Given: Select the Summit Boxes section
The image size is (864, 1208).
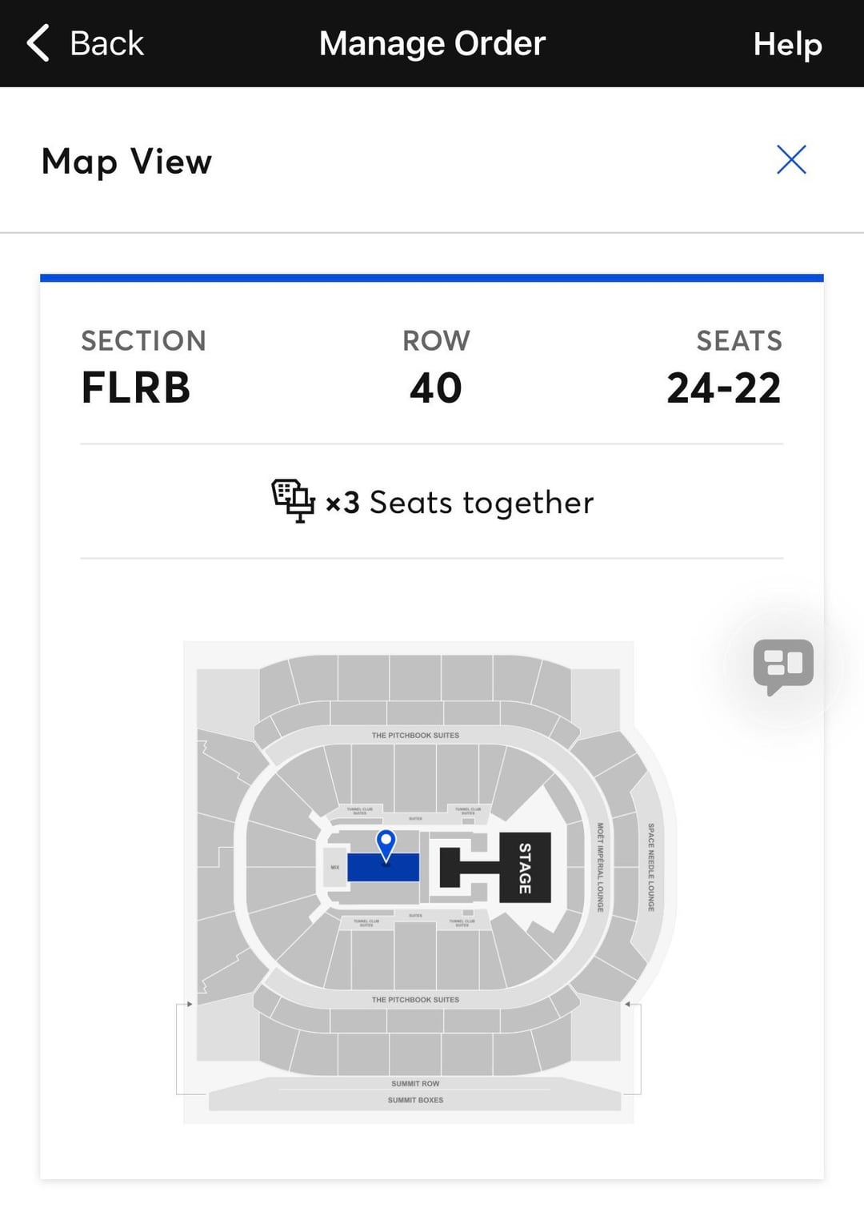Looking at the screenshot, I should click(415, 1101).
